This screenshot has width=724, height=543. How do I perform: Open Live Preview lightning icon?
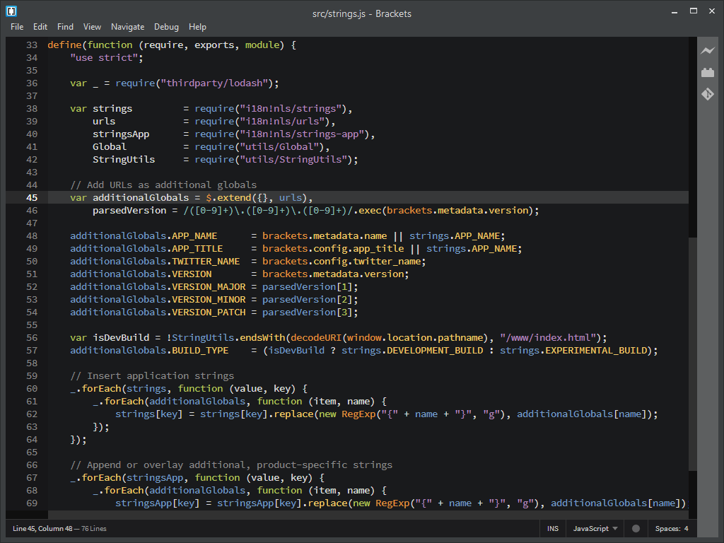click(x=707, y=51)
